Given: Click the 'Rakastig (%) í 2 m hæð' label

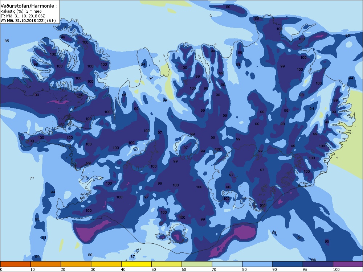Looking at the screenshot, I should click(x=21, y=11).
